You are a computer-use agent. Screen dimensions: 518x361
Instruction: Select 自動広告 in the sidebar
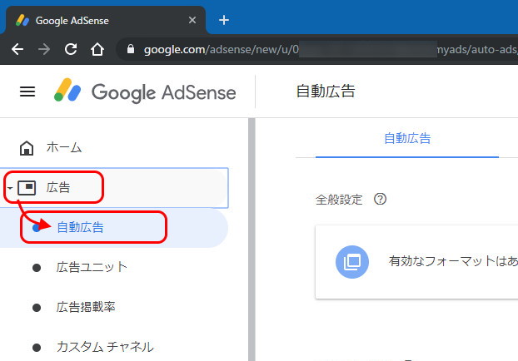tap(114, 228)
